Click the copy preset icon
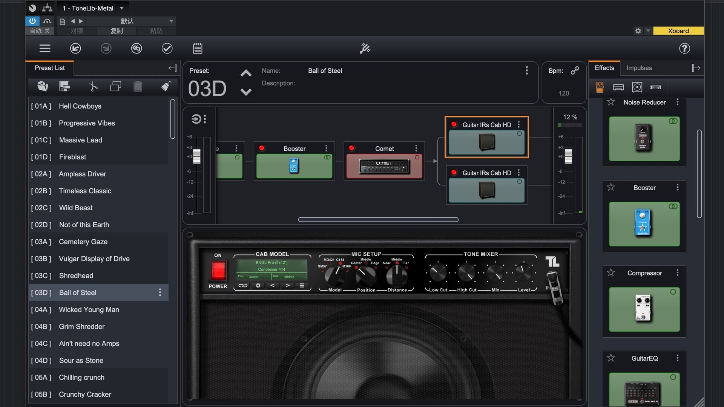Image resolution: width=724 pixels, height=407 pixels. 115,86
